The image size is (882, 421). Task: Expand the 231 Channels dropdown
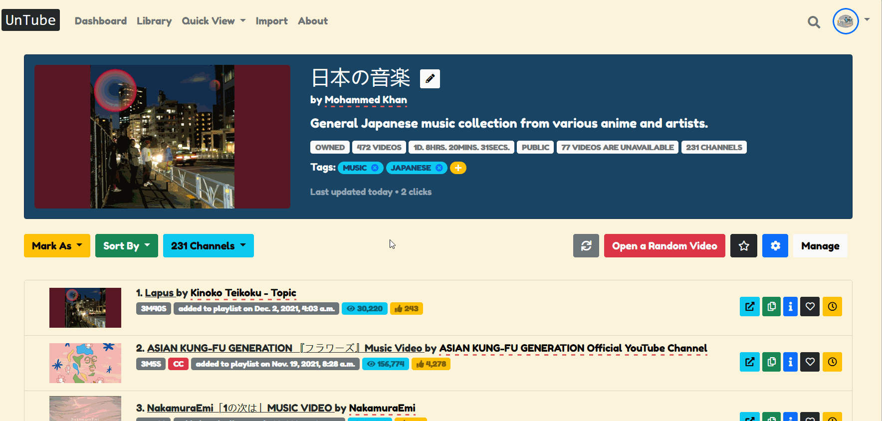tap(209, 245)
